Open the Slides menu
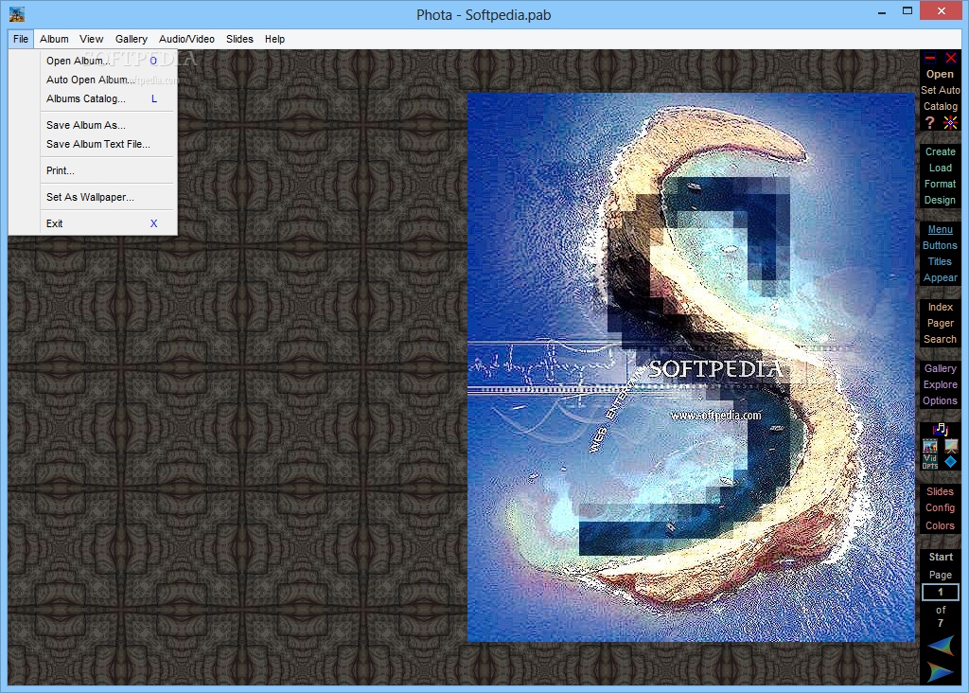 (239, 39)
